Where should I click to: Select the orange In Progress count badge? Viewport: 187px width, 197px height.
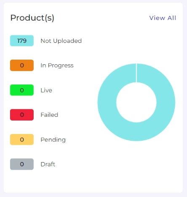(x=22, y=66)
